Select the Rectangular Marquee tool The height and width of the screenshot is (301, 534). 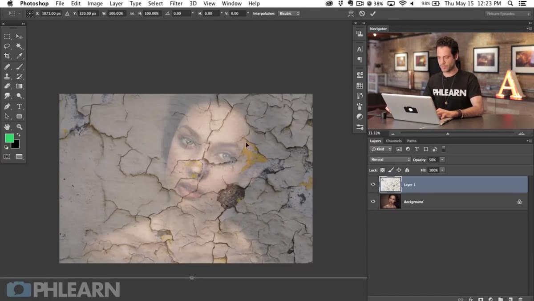(x=7, y=37)
